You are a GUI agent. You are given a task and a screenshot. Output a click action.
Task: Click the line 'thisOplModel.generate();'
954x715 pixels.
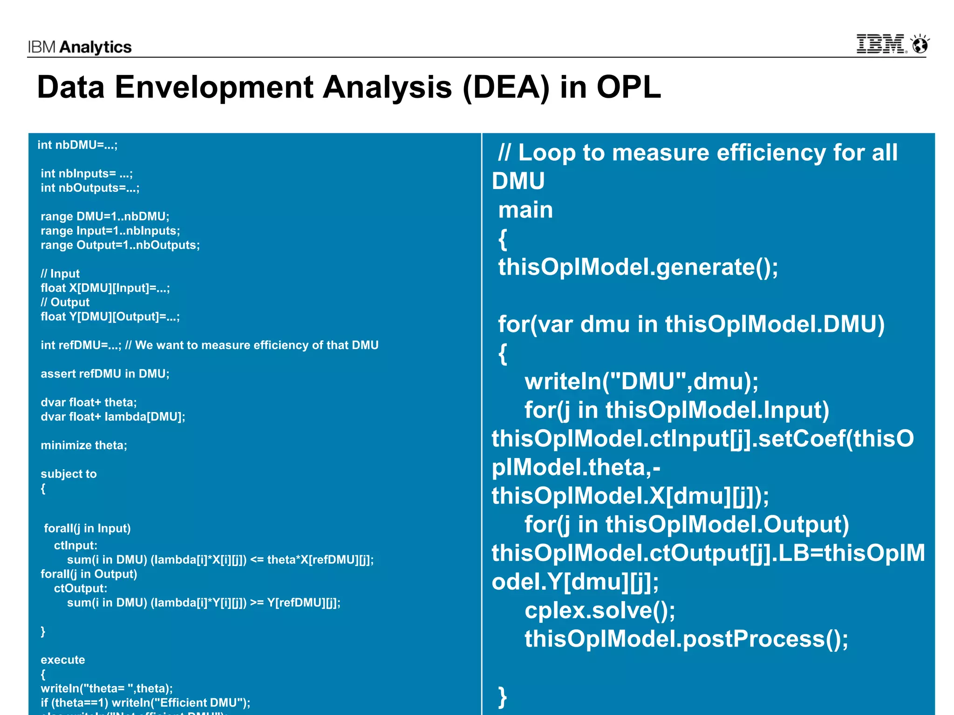click(x=638, y=267)
